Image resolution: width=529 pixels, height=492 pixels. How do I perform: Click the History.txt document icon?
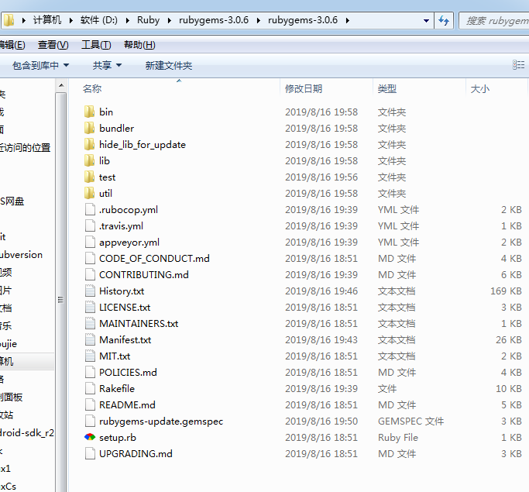point(90,291)
